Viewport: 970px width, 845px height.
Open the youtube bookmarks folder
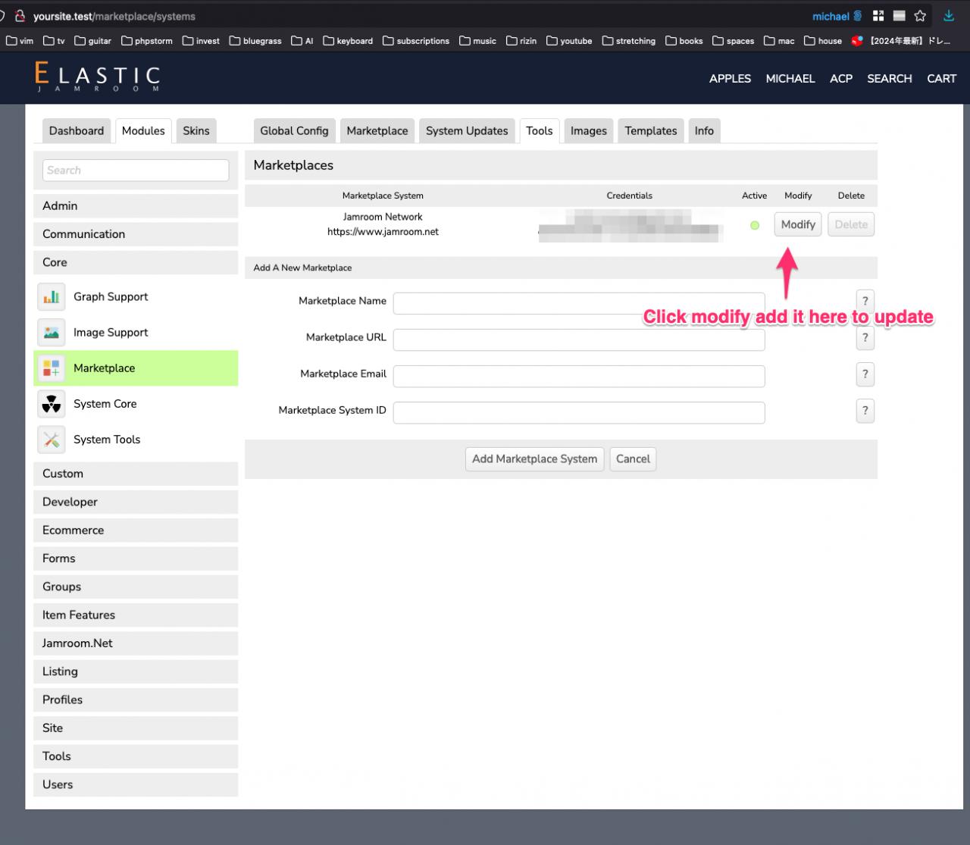[569, 41]
